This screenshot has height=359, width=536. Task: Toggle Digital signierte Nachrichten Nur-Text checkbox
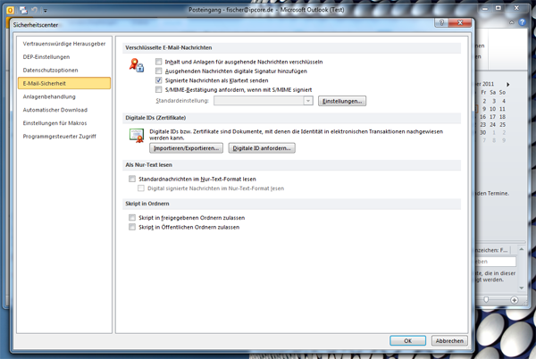pyautogui.click(x=141, y=188)
